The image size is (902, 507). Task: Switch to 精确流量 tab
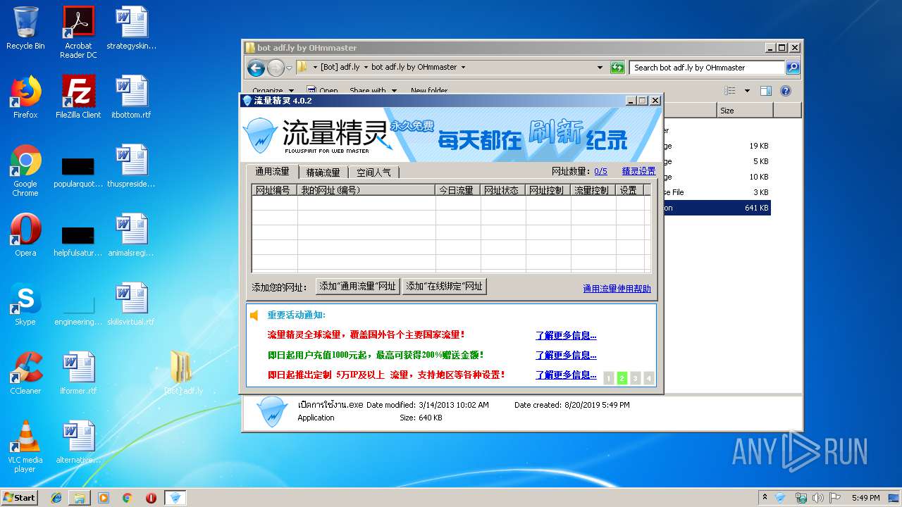pyautogui.click(x=323, y=172)
